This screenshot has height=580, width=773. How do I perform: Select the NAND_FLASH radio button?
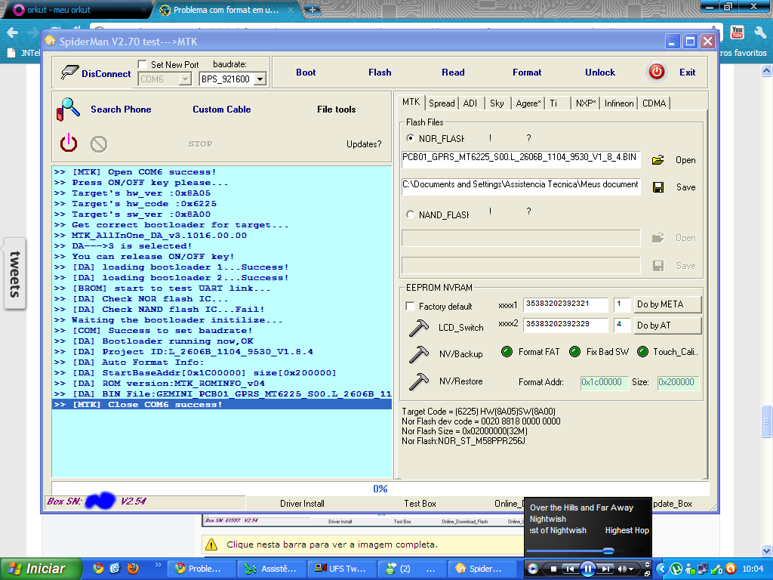(x=410, y=214)
